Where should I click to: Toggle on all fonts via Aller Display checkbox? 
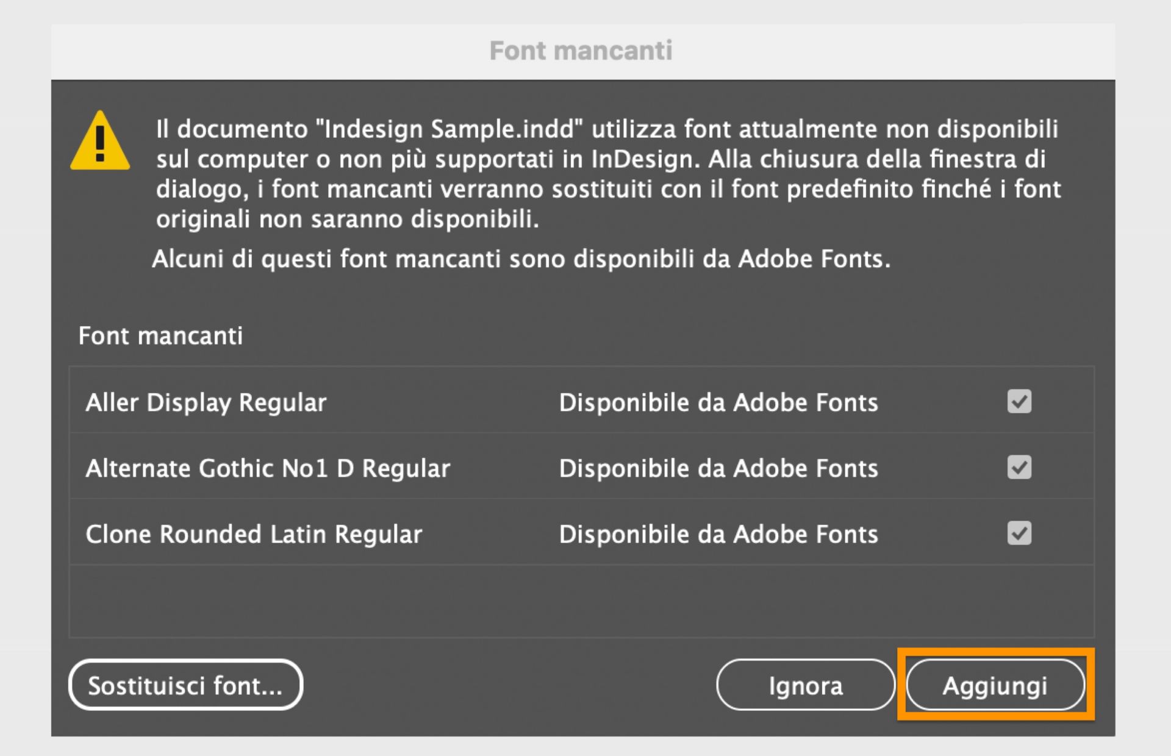(1019, 401)
